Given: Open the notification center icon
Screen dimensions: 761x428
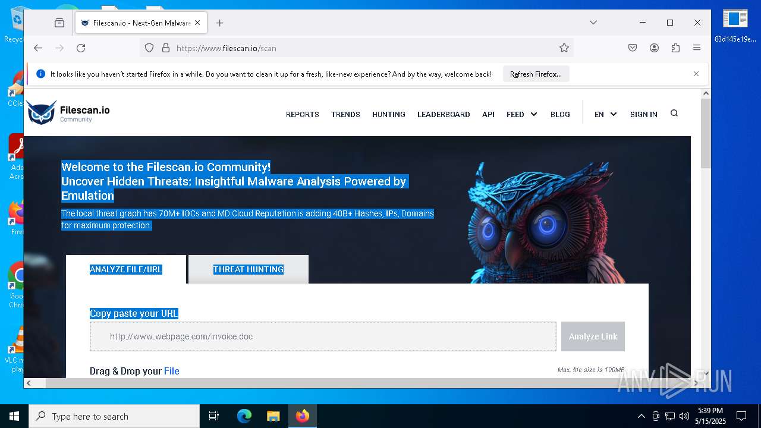Looking at the screenshot, I should click(741, 416).
